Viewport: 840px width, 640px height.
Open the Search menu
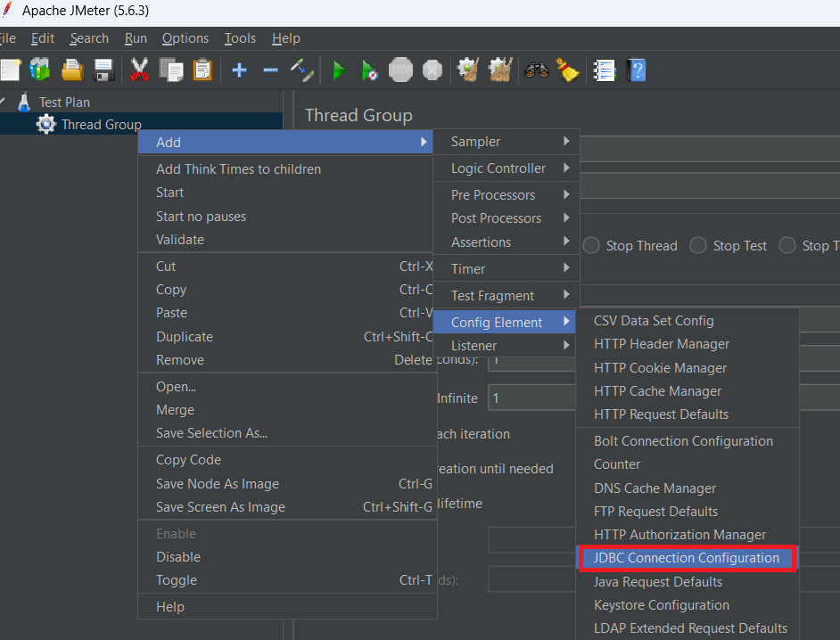point(89,38)
